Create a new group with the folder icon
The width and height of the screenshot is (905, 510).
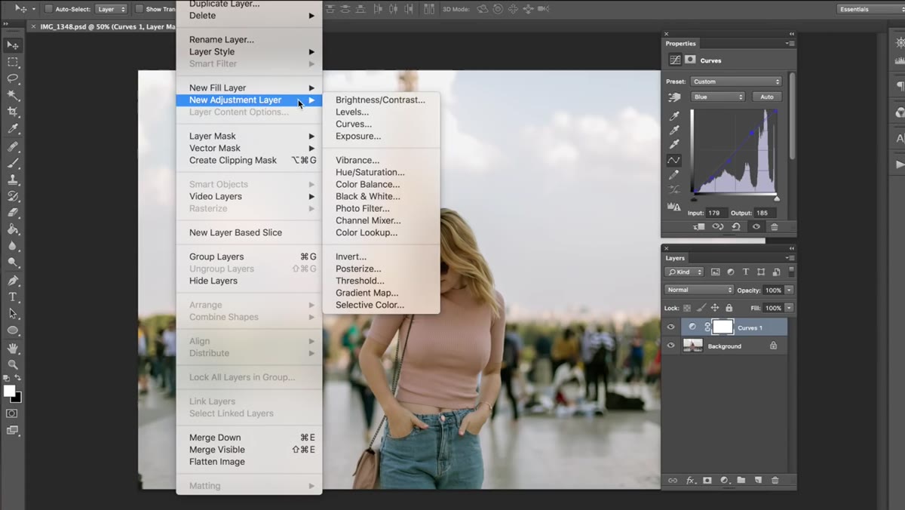[741, 480]
